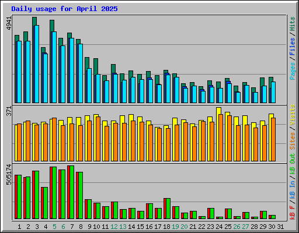Select the green kB bar for day 7
299x233 pixels.
(x=72, y=192)
